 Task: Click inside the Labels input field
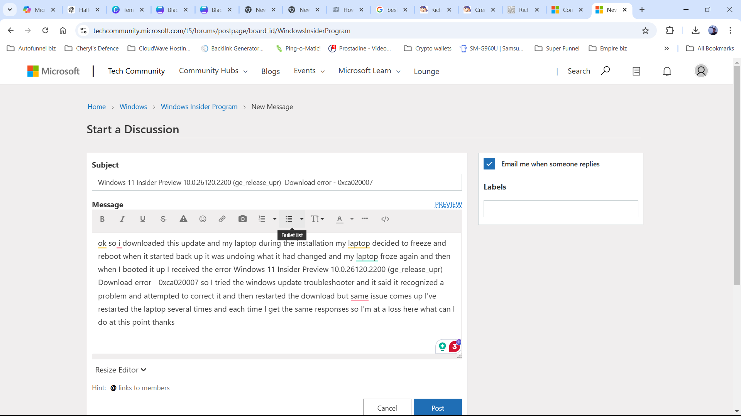pyautogui.click(x=560, y=209)
